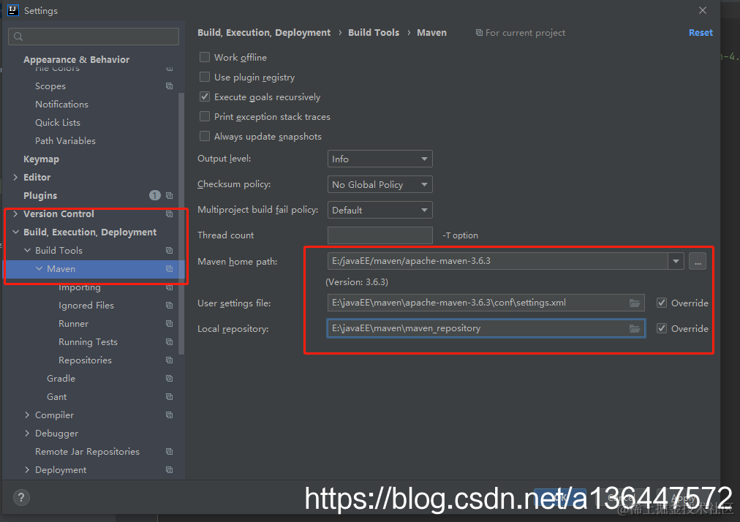Expand the Deployment node

click(27, 470)
